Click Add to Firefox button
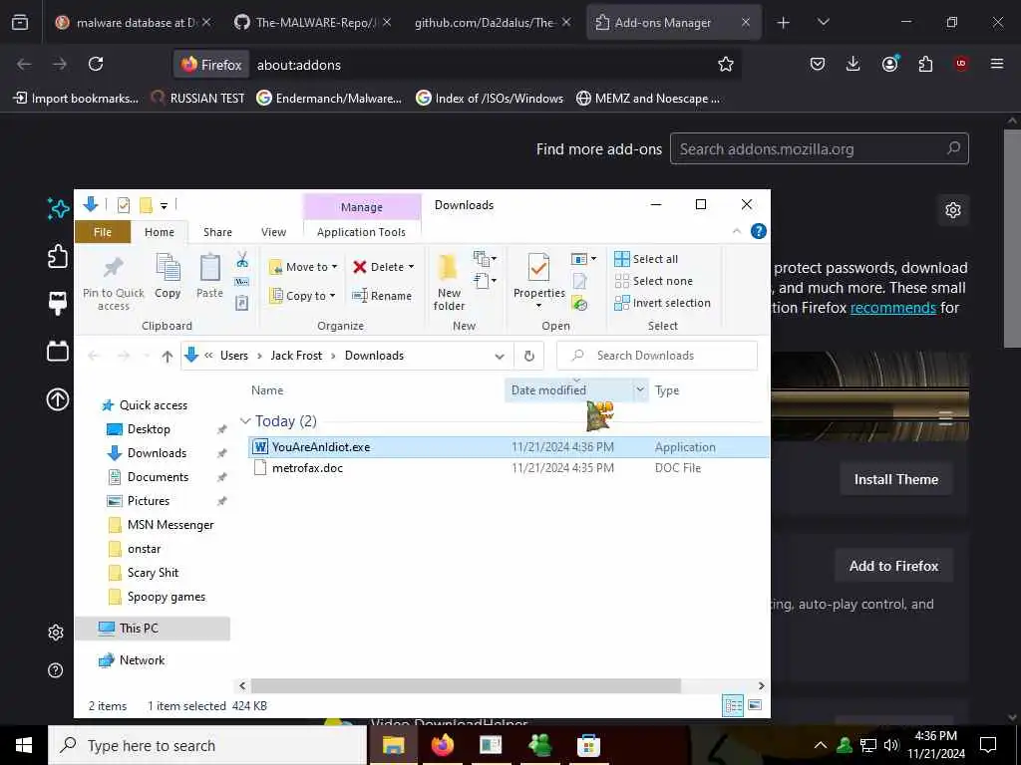This screenshot has width=1021, height=765. point(893,566)
